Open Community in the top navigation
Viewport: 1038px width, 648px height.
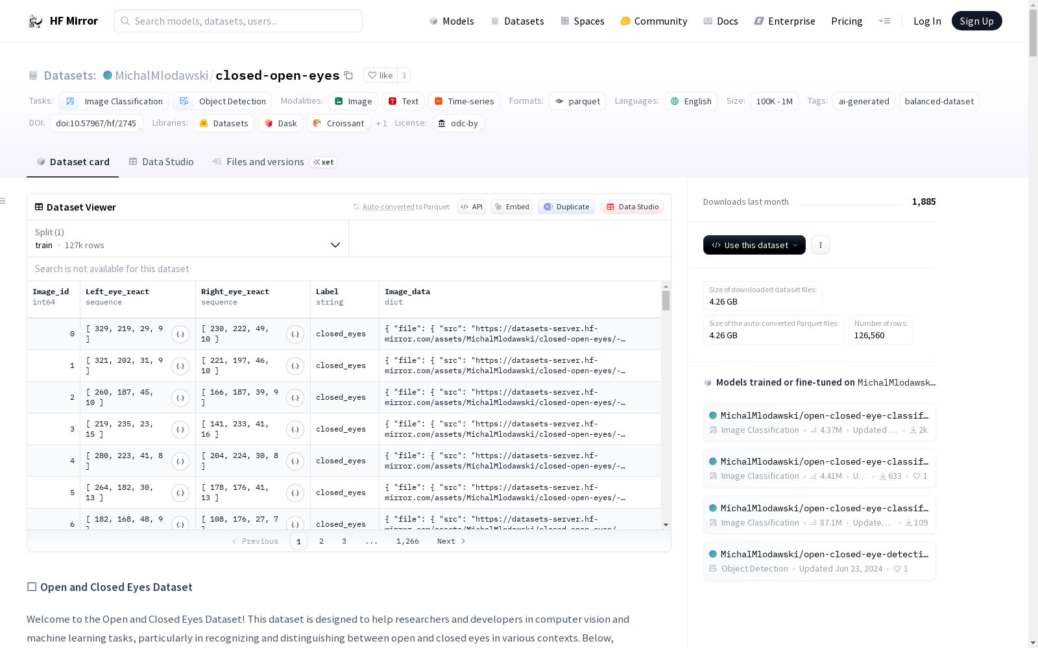[653, 21]
